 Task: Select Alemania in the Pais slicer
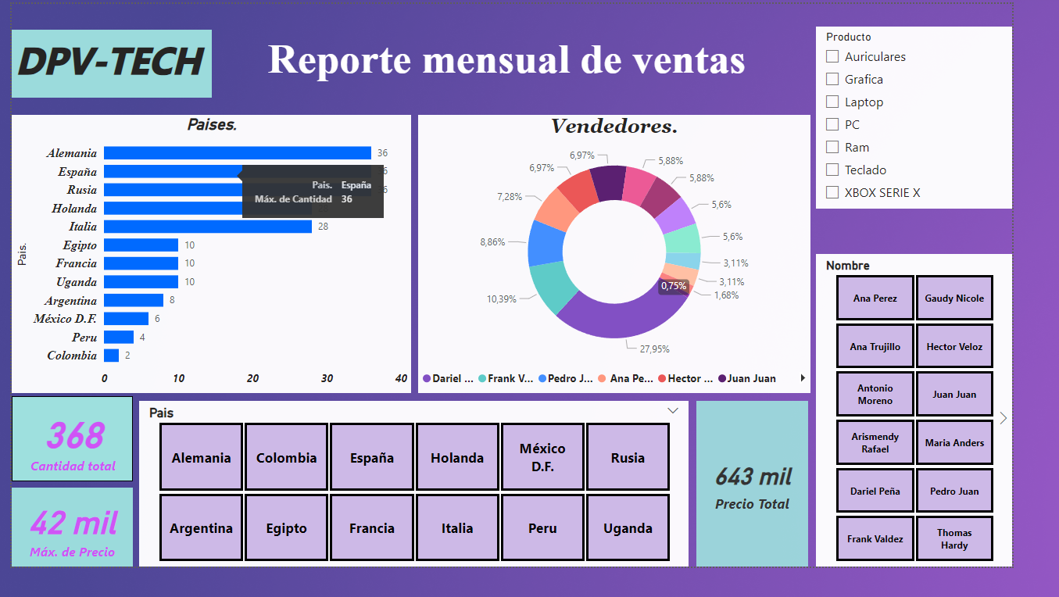(x=201, y=458)
